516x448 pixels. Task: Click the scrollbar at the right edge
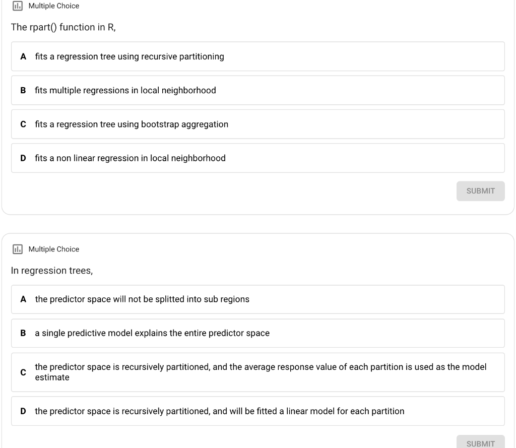pyautogui.click(x=513, y=222)
